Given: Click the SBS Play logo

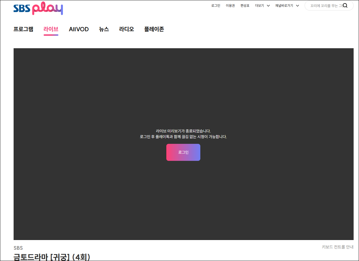Looking at the screenshot, I should click(38, 8).
